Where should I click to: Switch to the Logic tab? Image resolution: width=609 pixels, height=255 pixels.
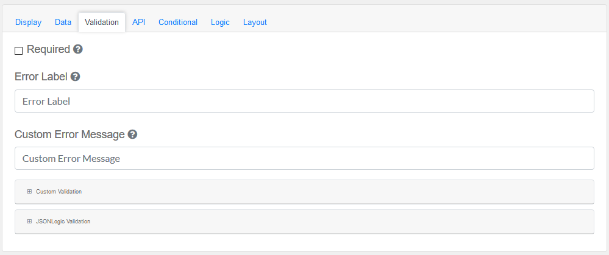pos(220,23)
